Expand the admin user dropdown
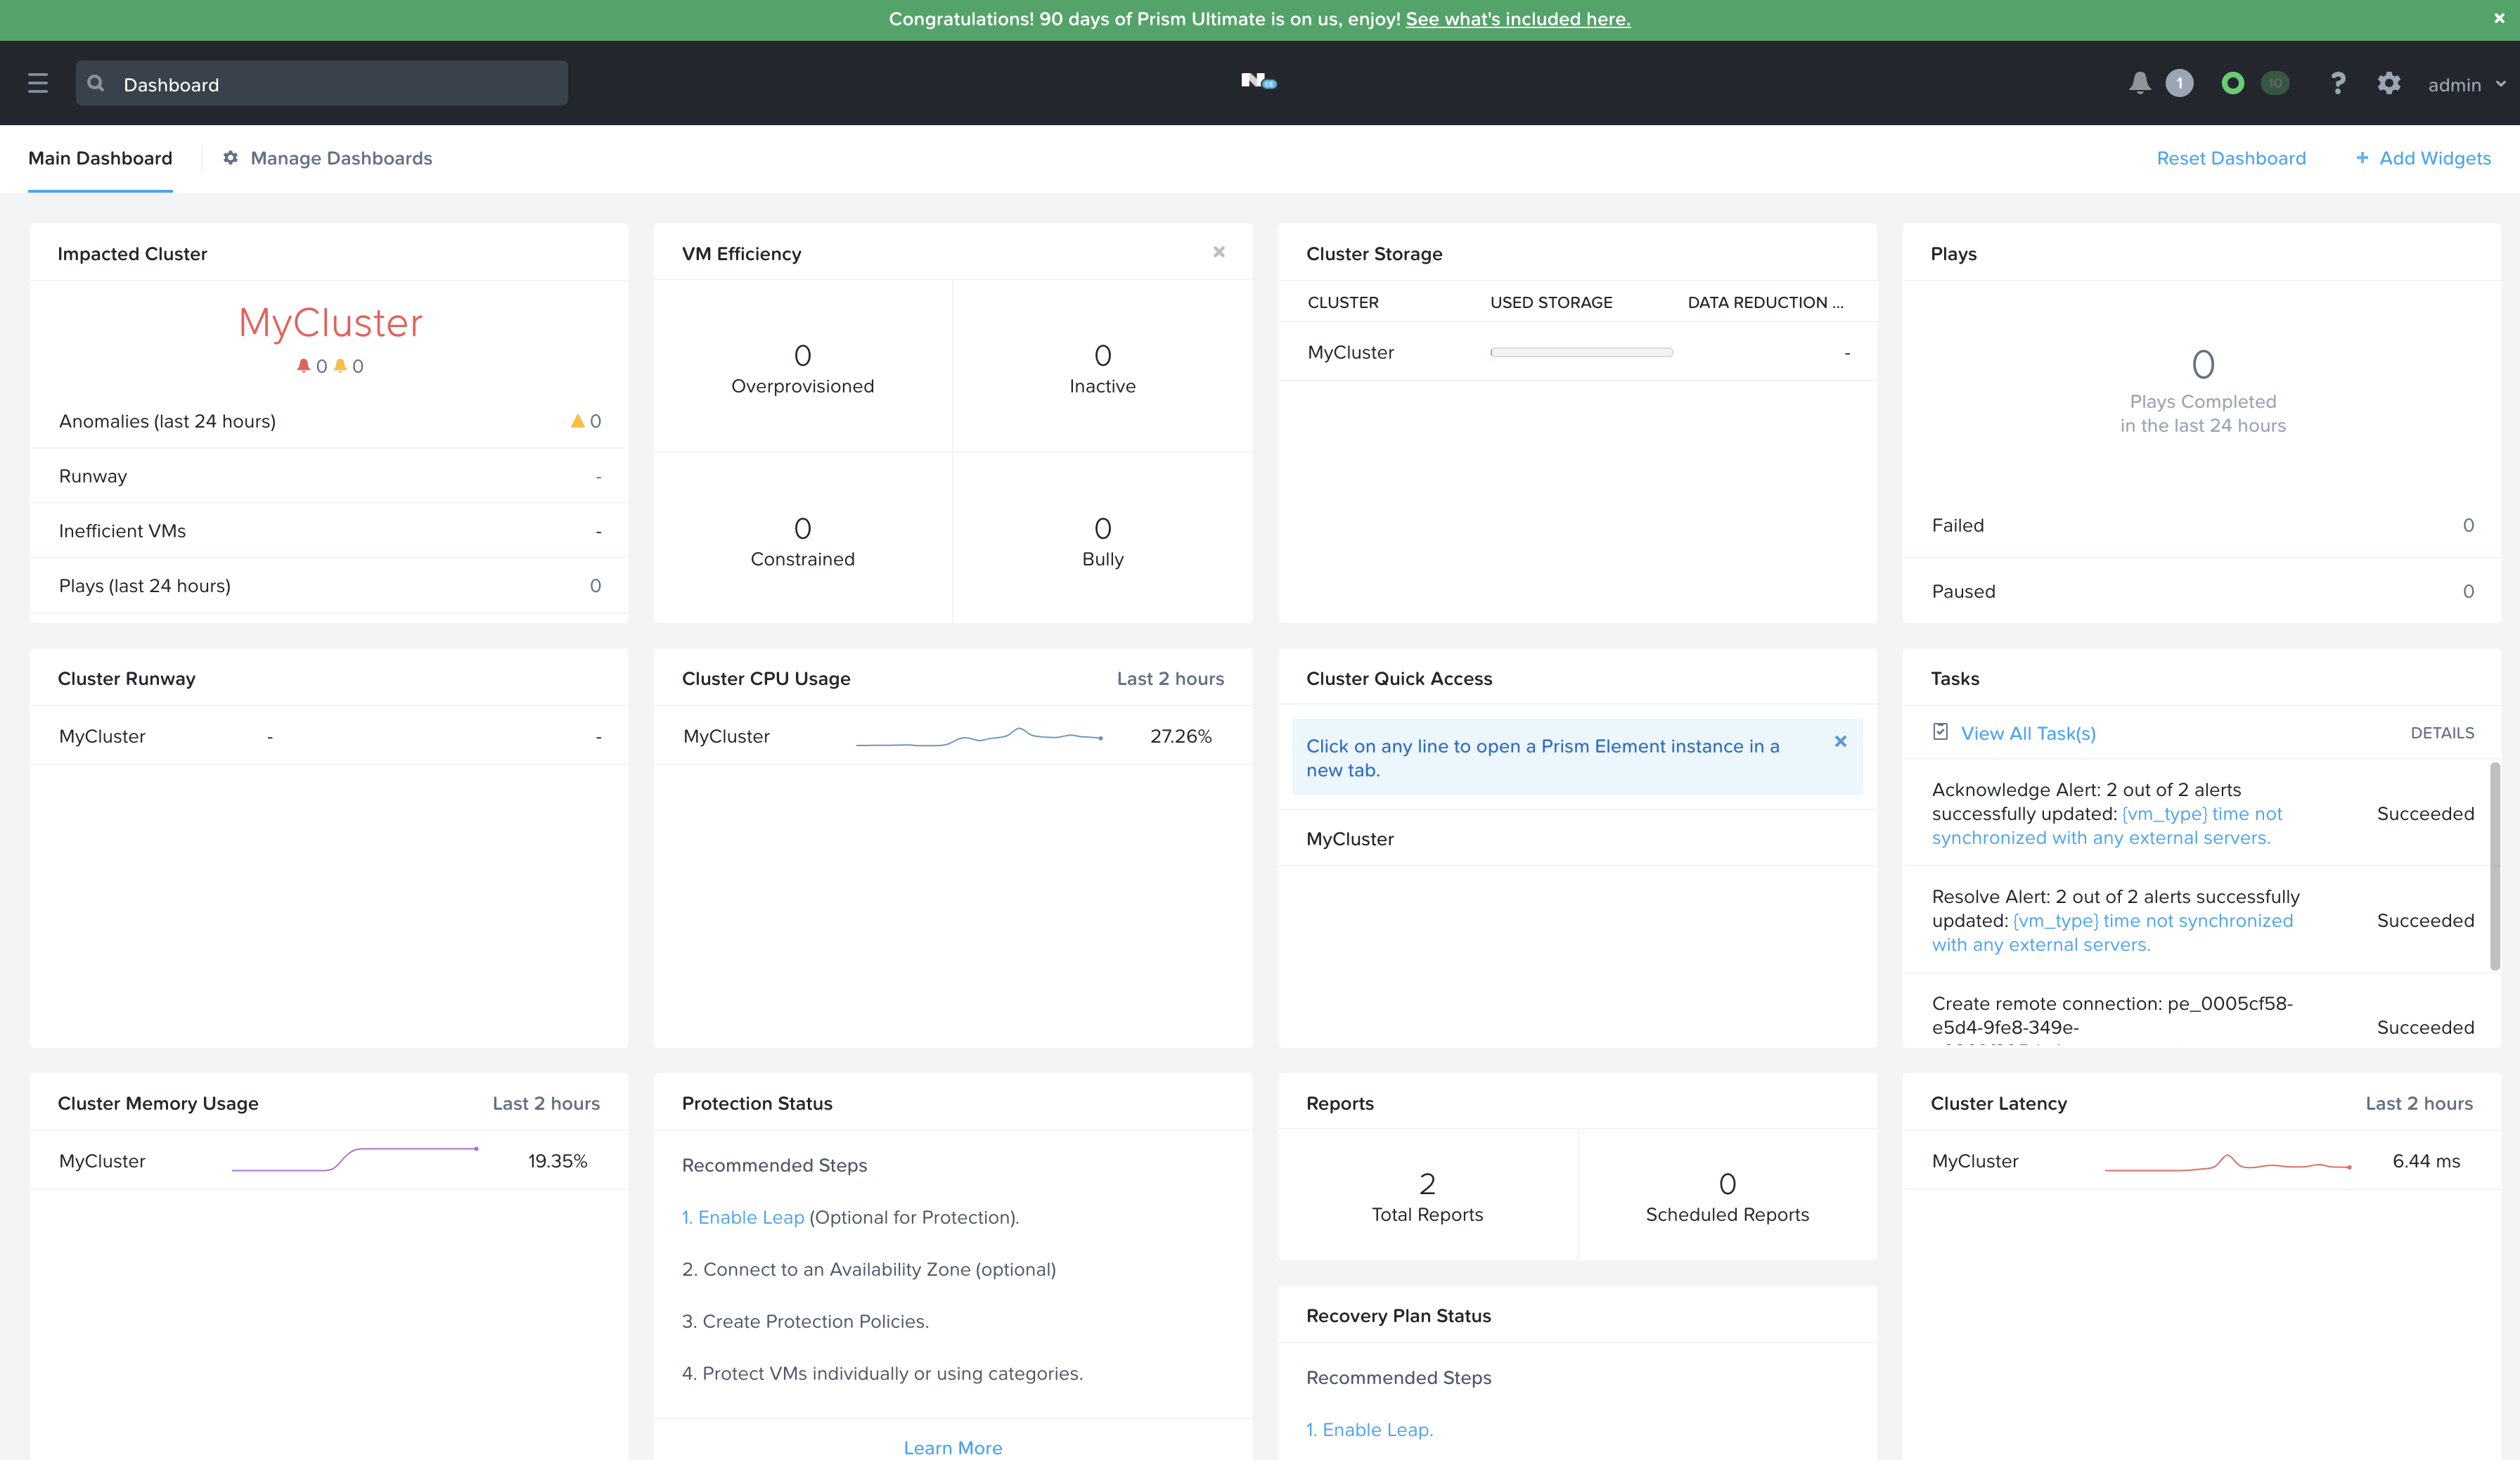 click(2467, 84)
